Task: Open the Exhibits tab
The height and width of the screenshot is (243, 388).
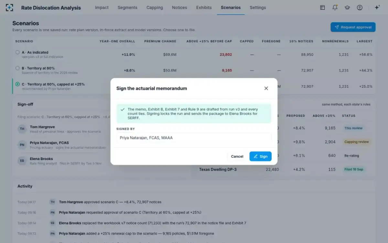Action: [204, 7]
